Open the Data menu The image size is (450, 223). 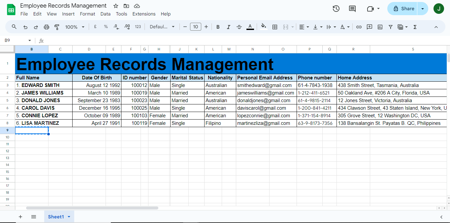point(106,14)
